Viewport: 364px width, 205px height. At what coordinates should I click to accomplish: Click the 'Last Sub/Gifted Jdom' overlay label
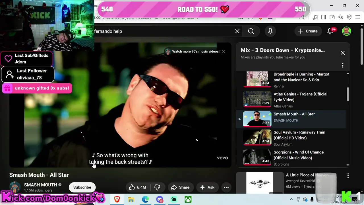[27, 59]
